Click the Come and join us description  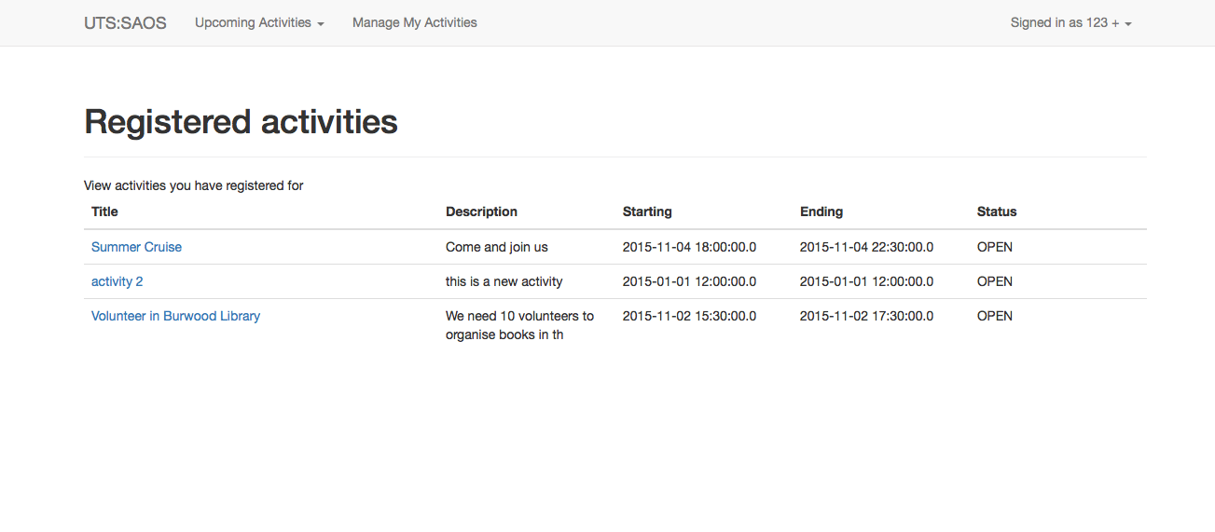(497, 247)
